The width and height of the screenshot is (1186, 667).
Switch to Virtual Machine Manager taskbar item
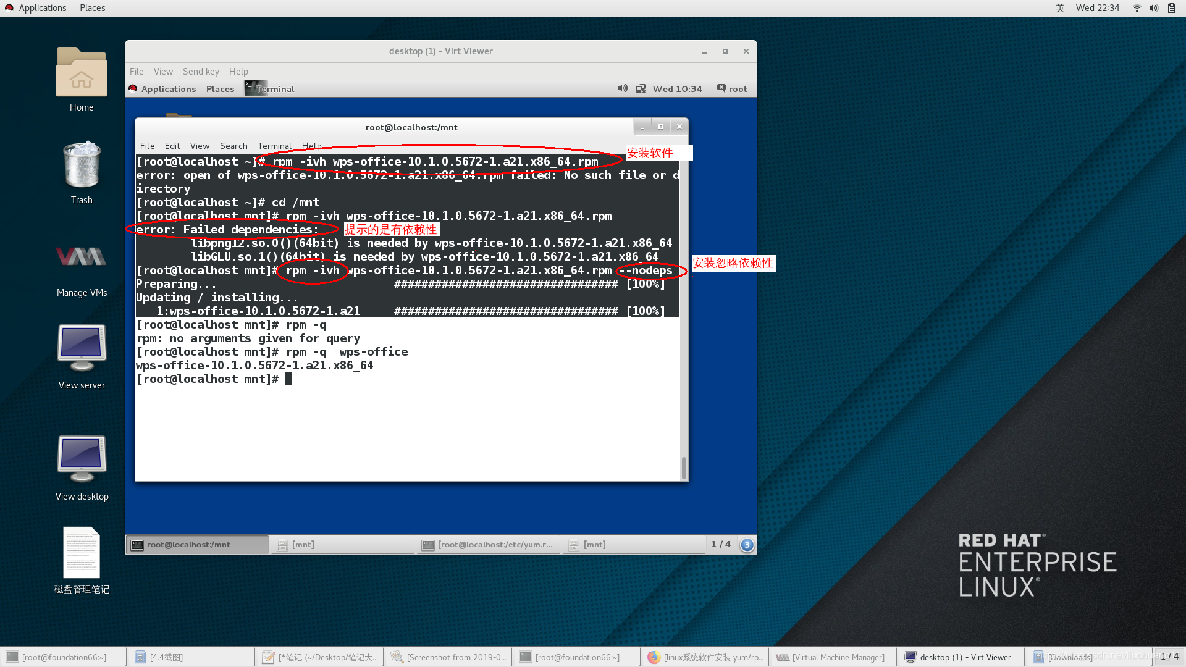point(835,657)
